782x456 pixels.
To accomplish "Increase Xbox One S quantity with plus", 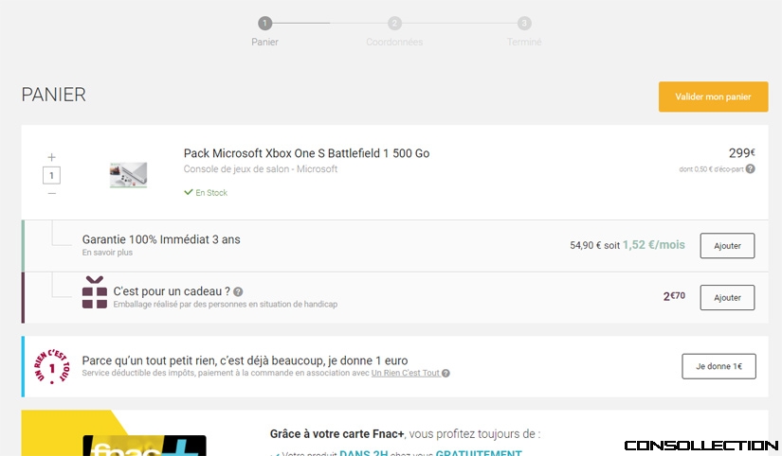I will click(x=51, y=157).
